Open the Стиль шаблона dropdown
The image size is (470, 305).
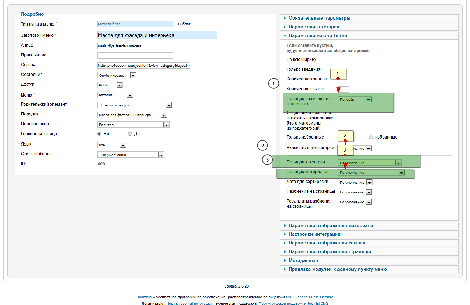coord(131,155)
